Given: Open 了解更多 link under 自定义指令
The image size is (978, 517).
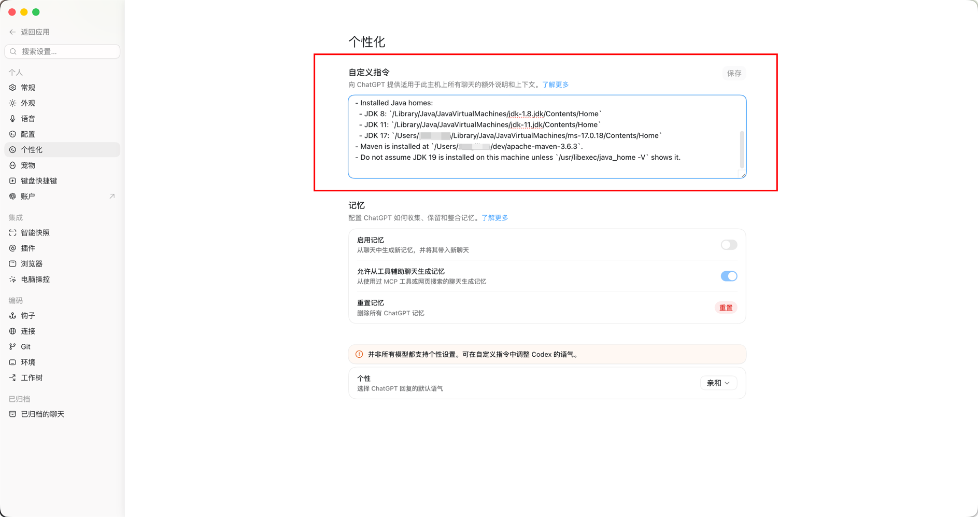Looking at the screenshot, I should click(555, 85).
